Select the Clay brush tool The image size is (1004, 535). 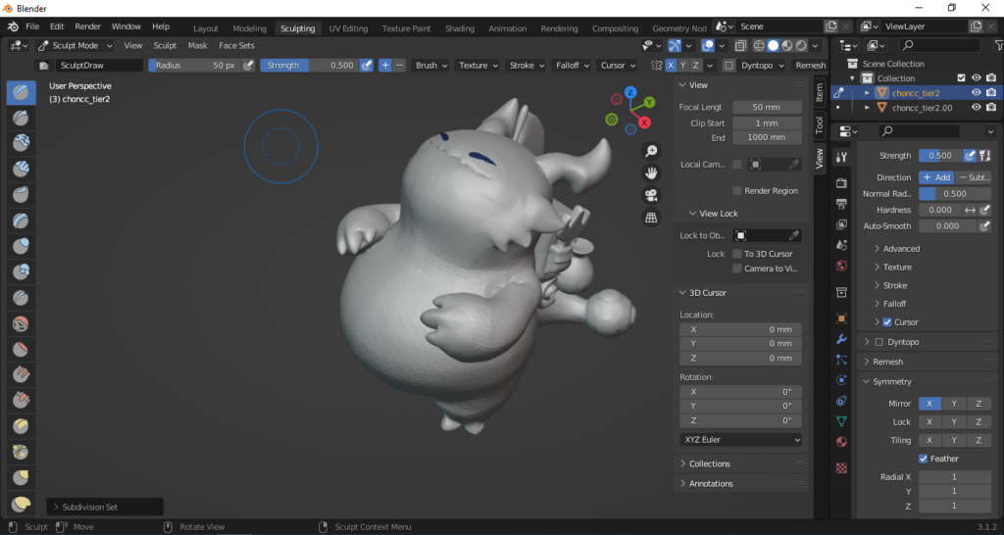coord(22,143)
